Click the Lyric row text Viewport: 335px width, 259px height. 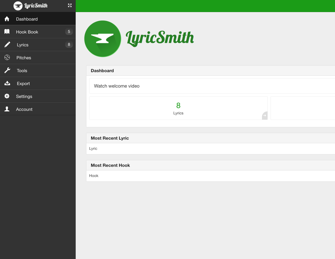pyautogui.click(x=93, y=149)
